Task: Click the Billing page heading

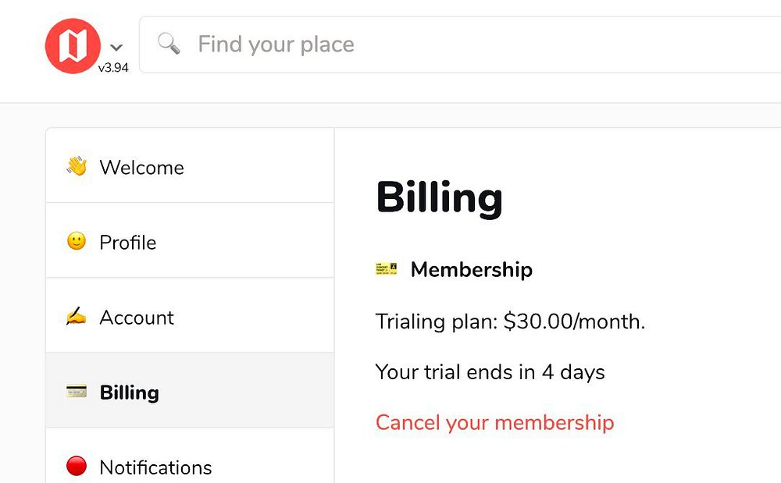Action: (439, 197)
